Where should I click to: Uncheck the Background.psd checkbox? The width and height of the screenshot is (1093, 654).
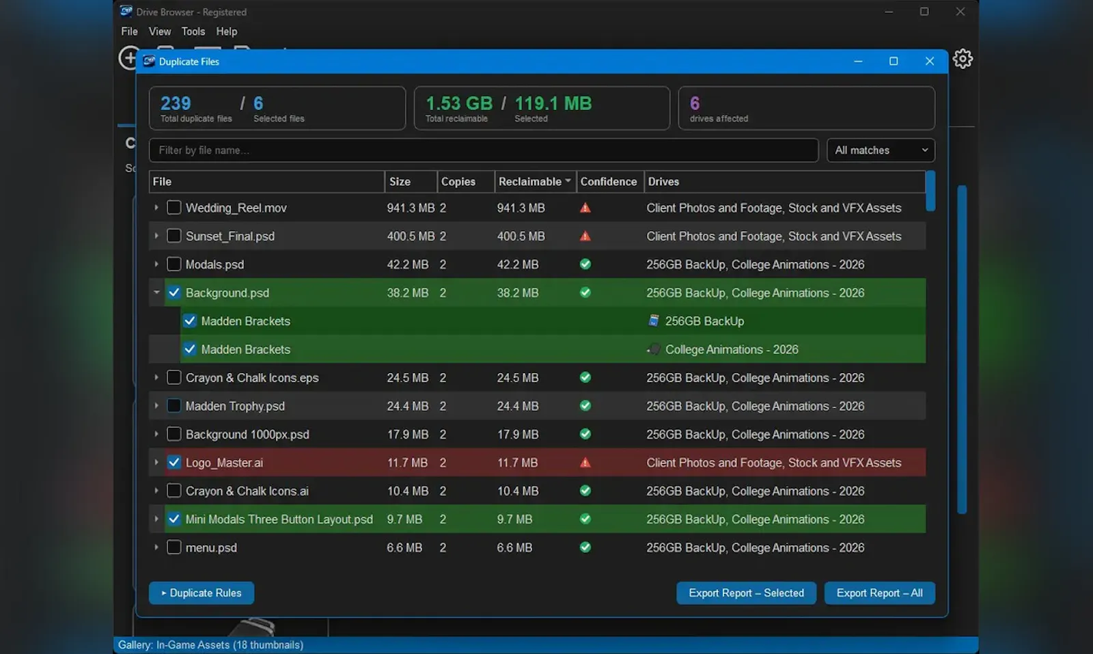point(174,292)
